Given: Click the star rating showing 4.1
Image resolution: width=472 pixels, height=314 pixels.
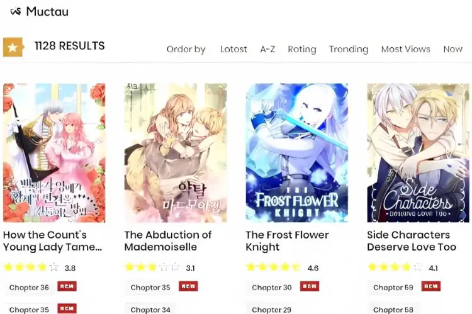Looking at the screenshot, I should (395, 267).
